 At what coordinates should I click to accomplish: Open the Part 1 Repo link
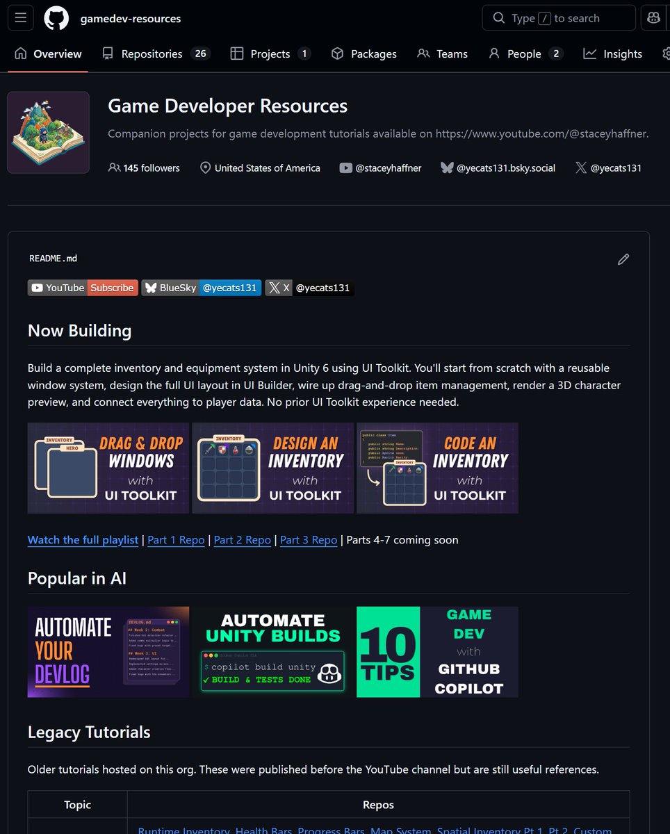176,540
